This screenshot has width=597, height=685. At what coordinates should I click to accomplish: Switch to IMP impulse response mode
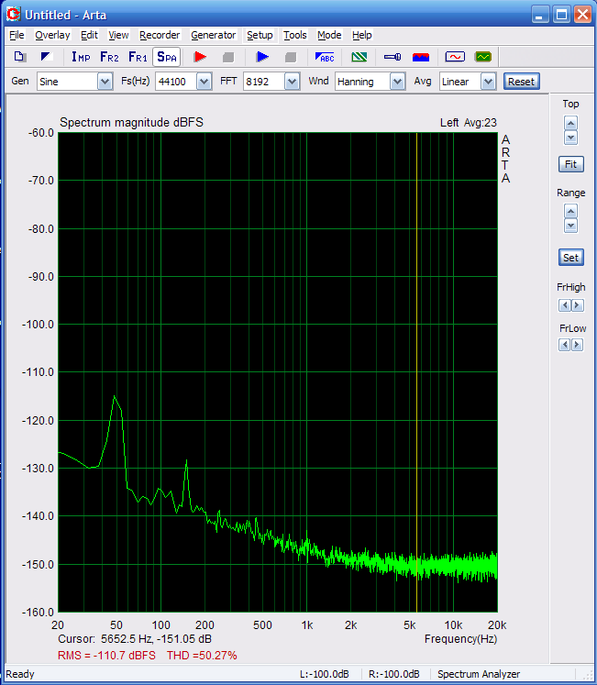click(x=81, y=57)
